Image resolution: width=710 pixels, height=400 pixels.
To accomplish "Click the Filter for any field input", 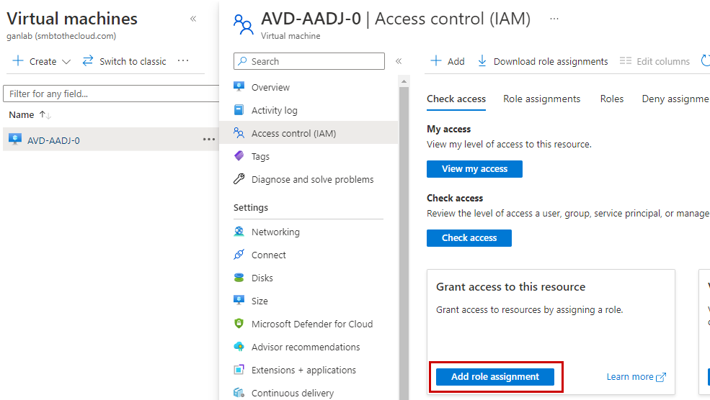I will [x=112, y=94].
